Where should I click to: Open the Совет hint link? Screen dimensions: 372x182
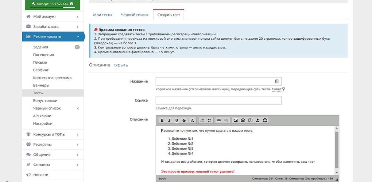276,89
